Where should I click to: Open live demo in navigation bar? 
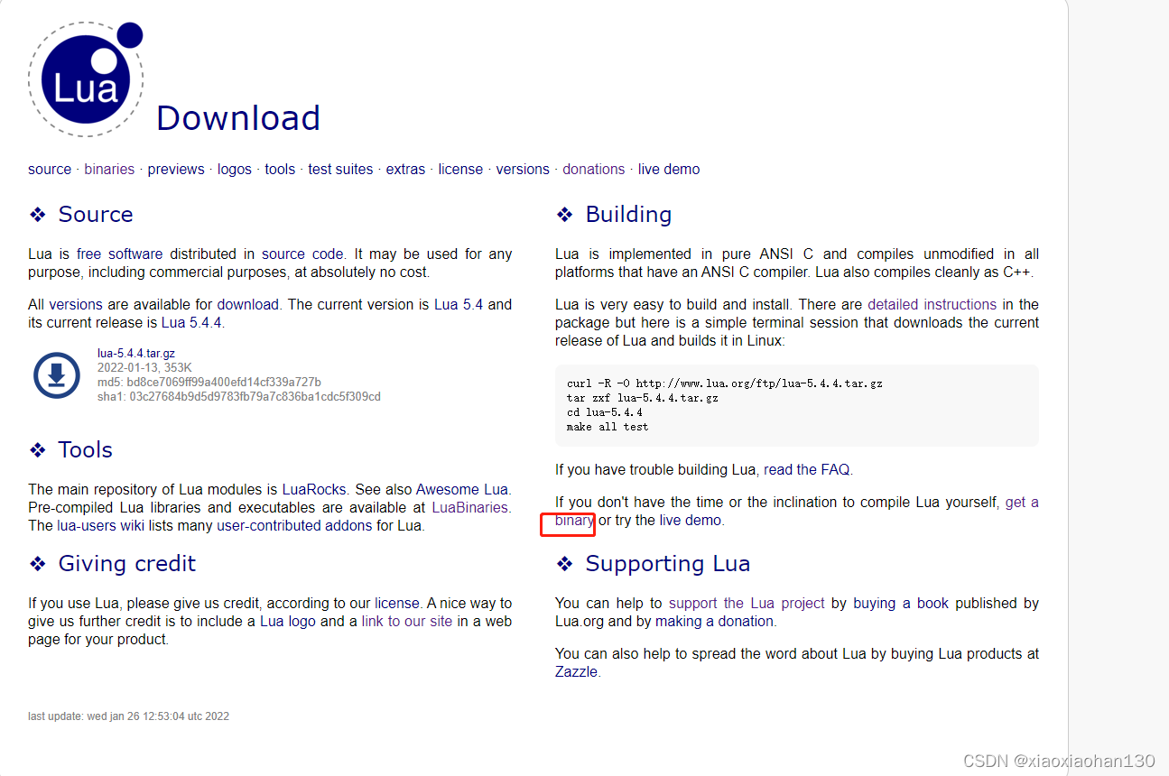(669, 169)
